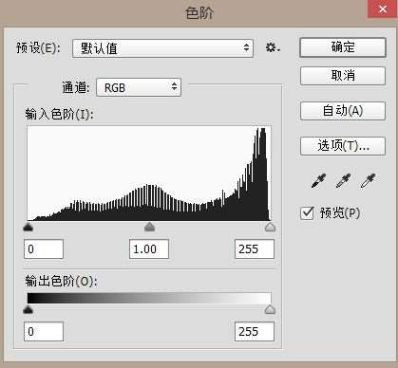Image resolution: width=398 pixels, height=368 pixels.
Task: Toggle the 预览(P) preview checkbox
Action: pos(307,213)
